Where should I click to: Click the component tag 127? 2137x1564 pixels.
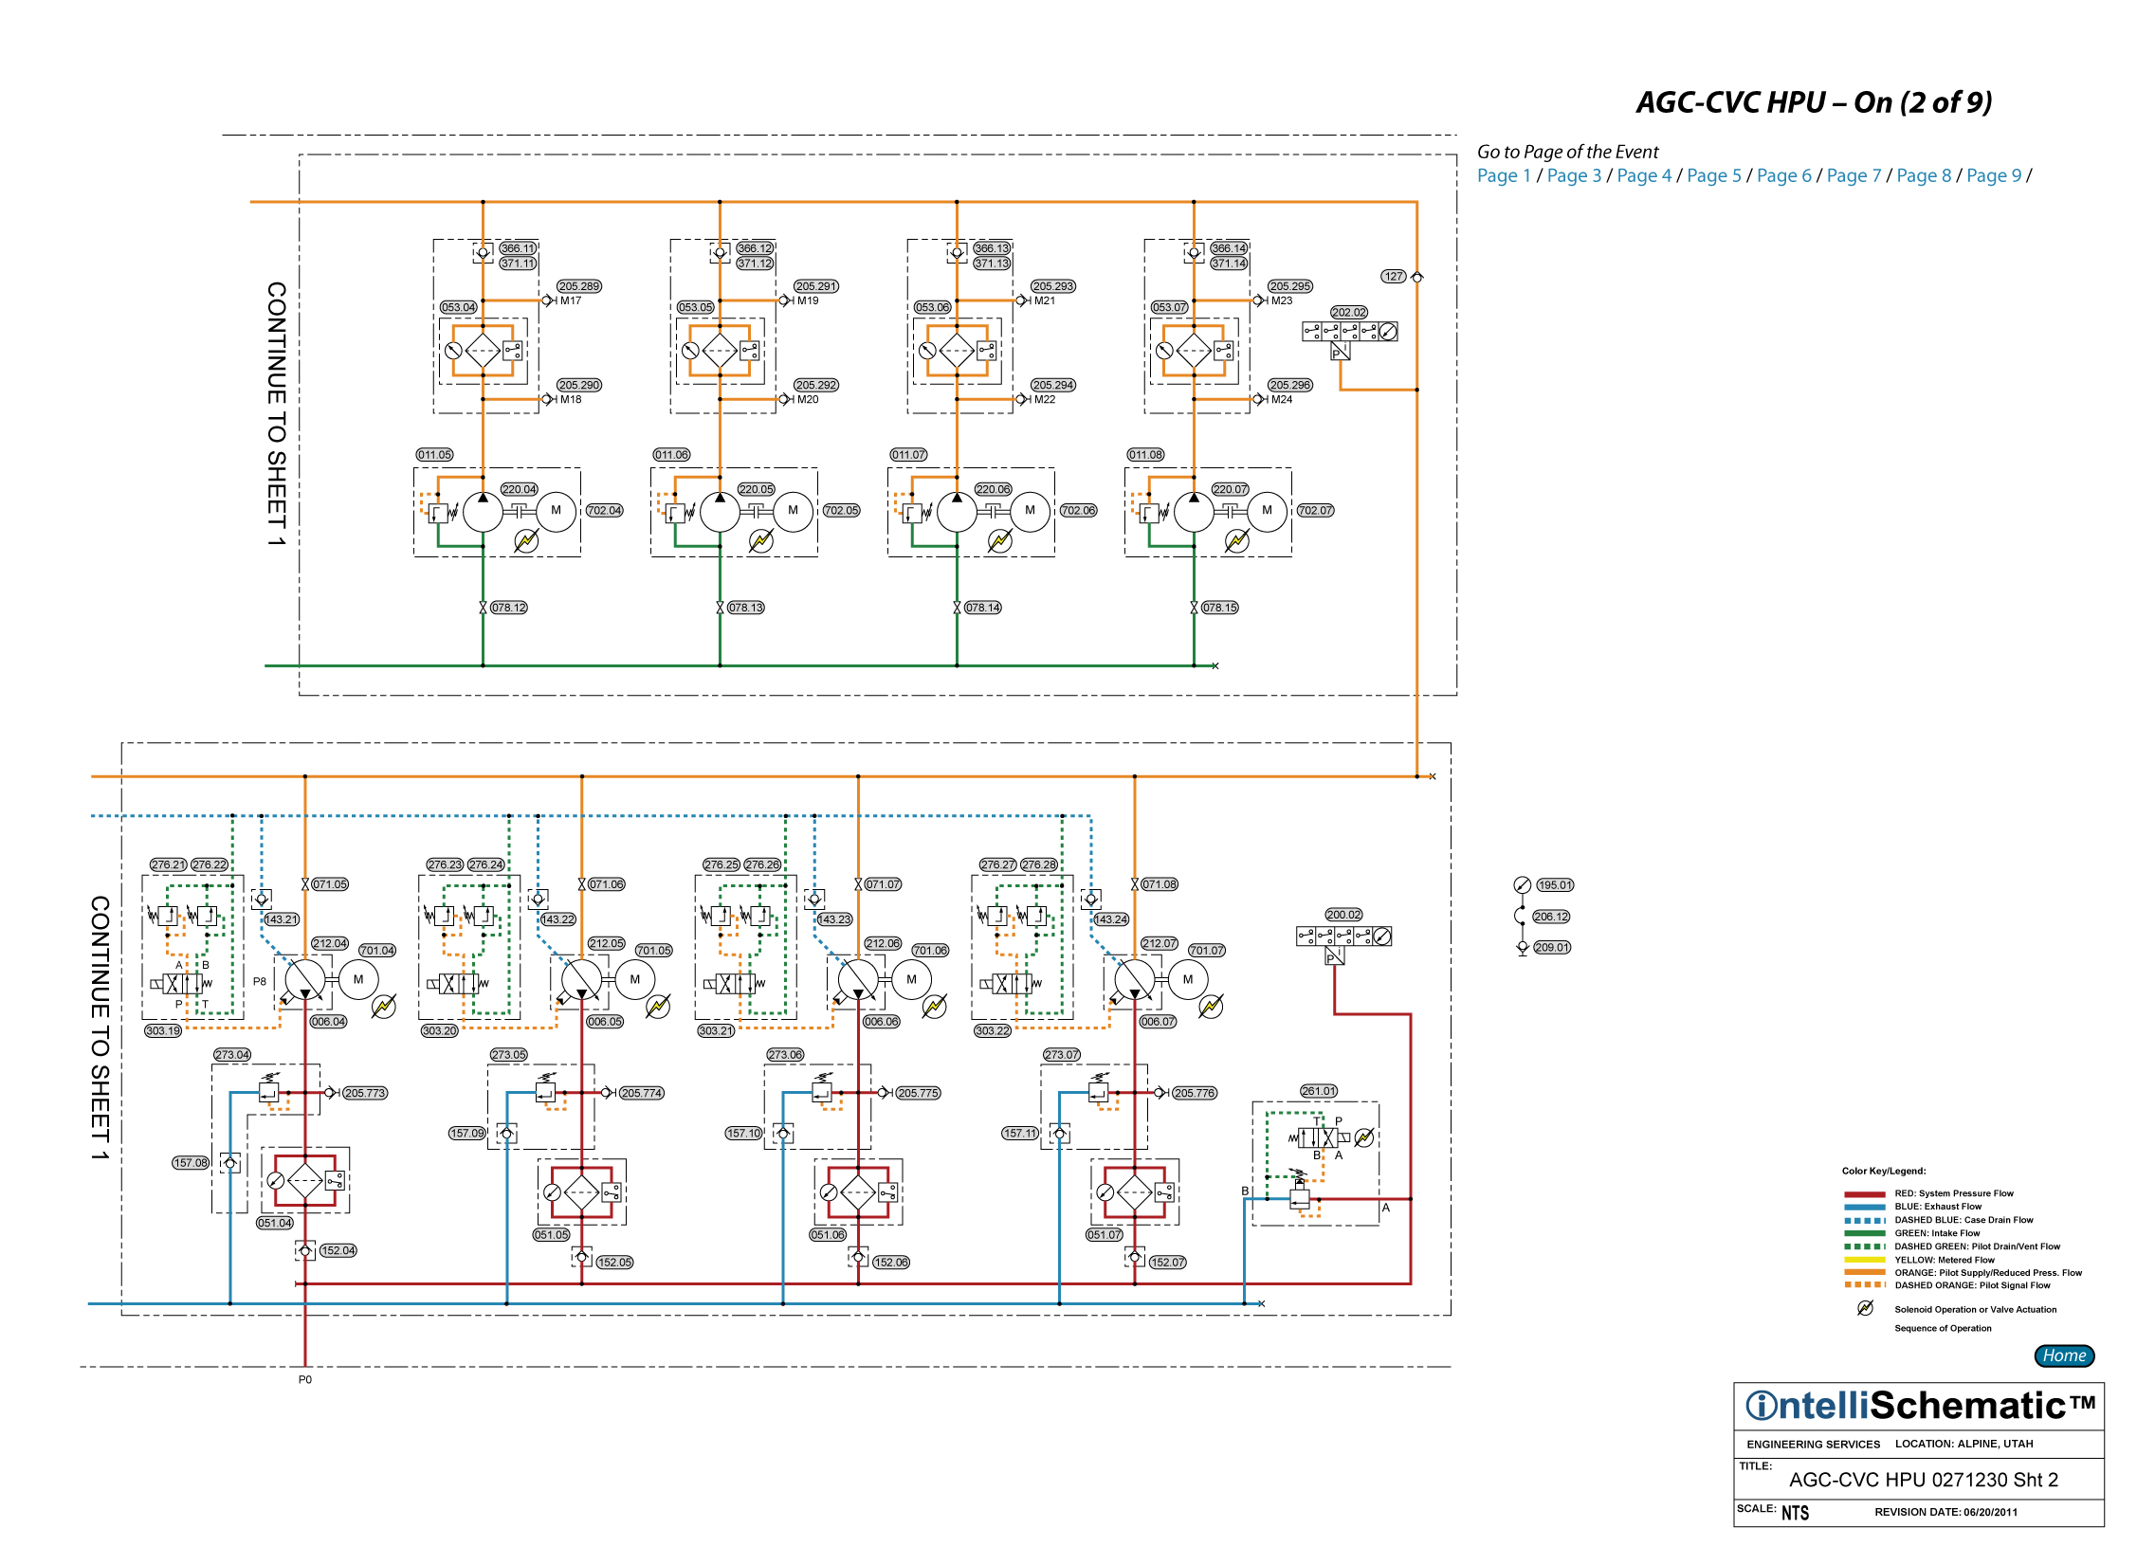pos(1393,277)
